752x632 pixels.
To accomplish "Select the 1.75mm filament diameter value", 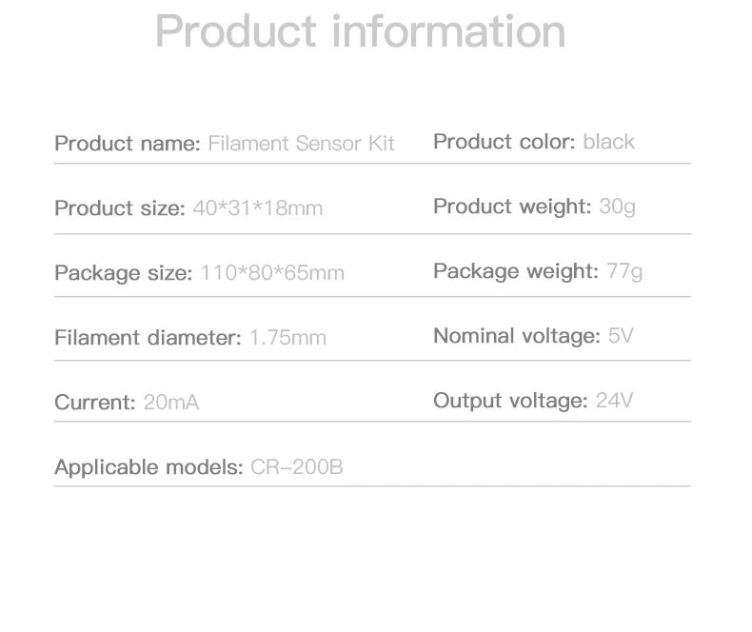I will (x=287, y=338).
